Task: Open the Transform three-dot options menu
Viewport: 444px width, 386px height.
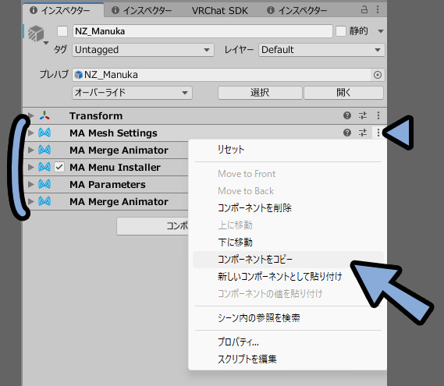Action: click(x=378, y=115)
